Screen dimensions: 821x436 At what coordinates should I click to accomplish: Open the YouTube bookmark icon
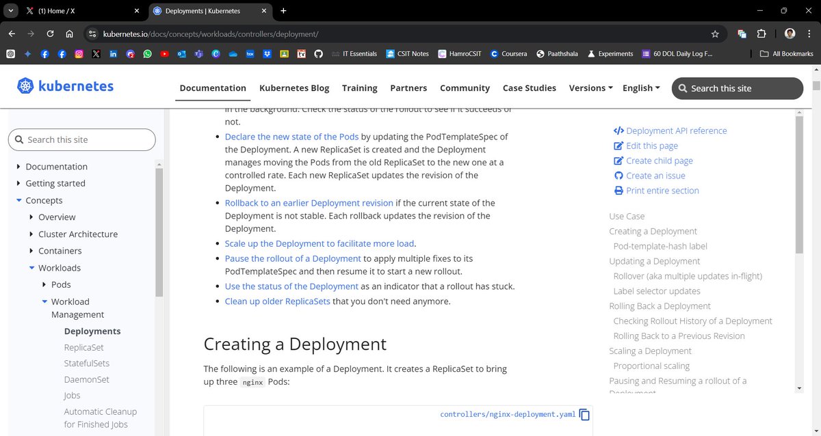pos(164,53)
